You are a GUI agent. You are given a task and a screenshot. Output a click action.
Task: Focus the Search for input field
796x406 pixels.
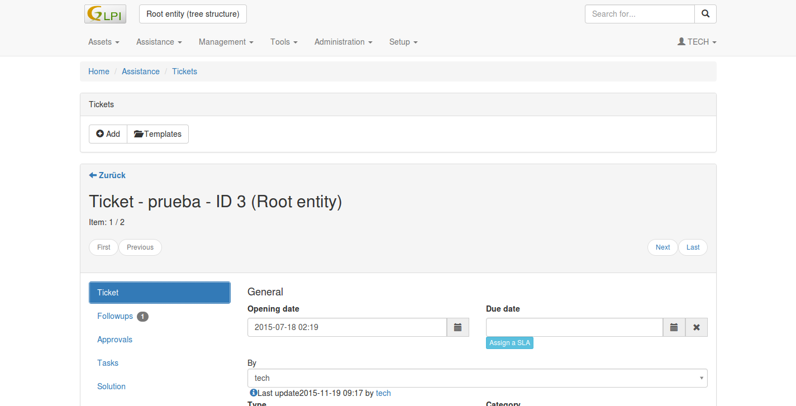tap(639, 14)
